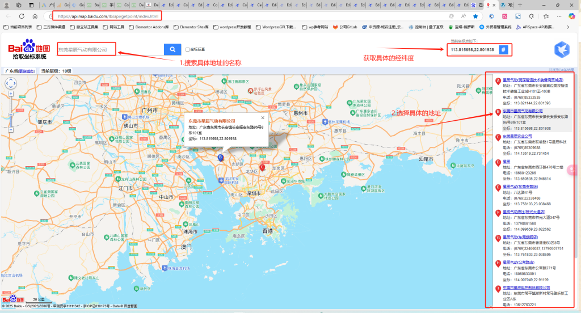Open the Copilot icon in browser toolbar
Screen dimensions: 581x313
572,16
